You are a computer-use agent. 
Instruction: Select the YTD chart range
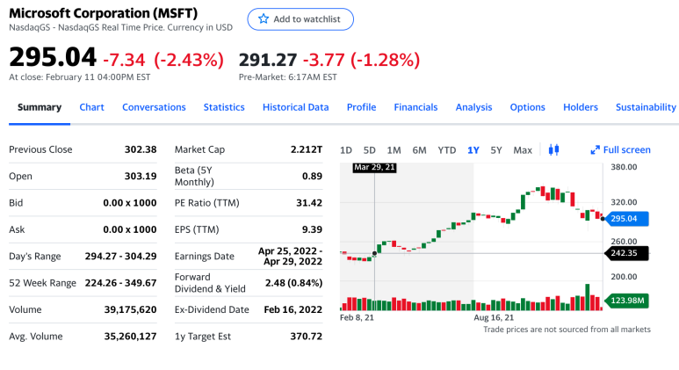coord(446,150)
